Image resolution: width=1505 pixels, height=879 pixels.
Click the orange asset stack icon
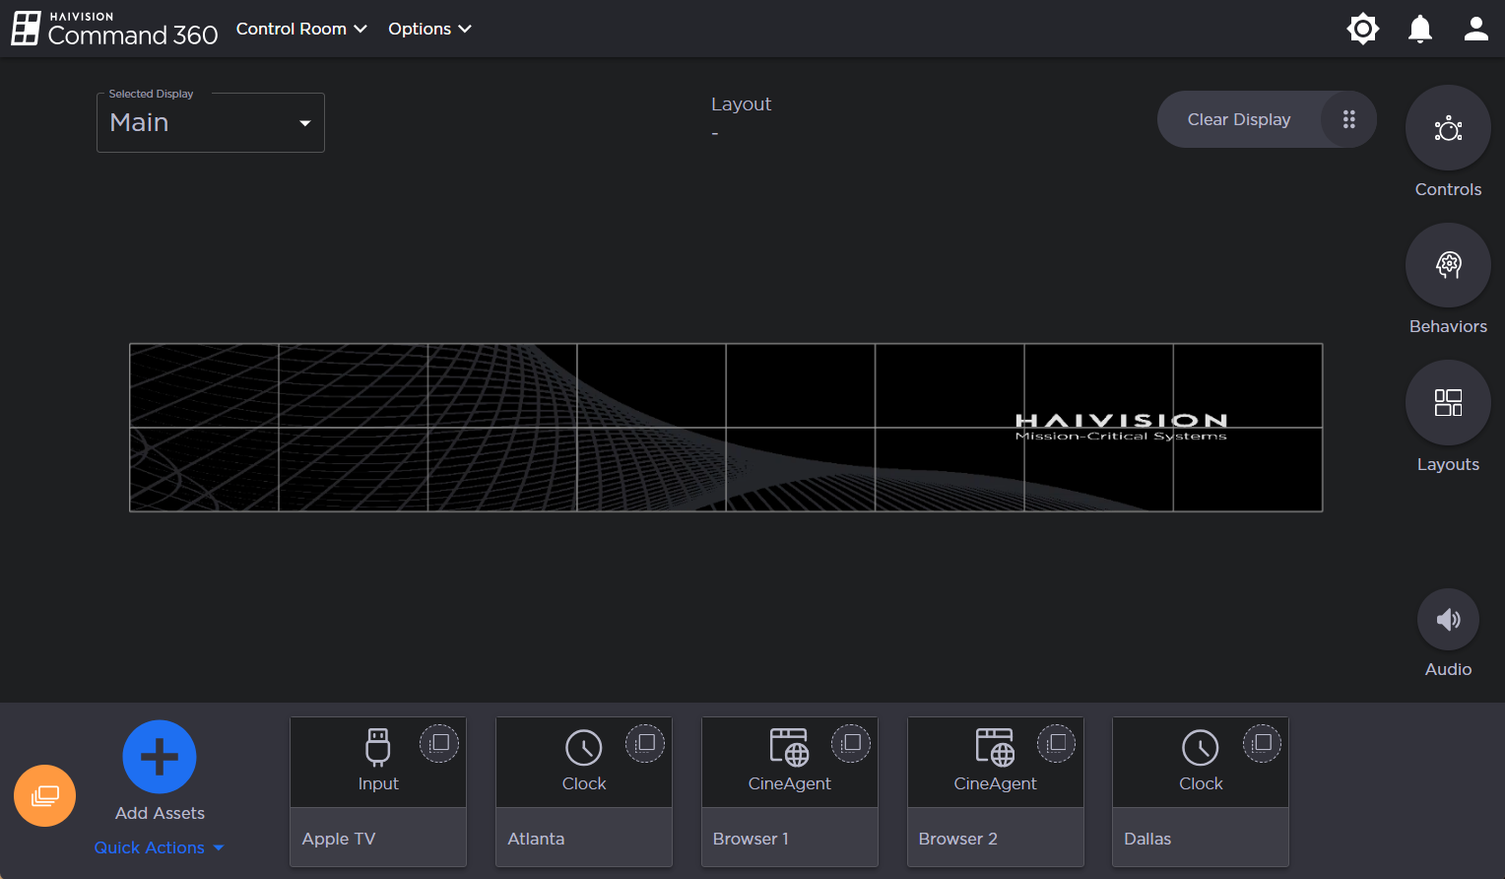(45, 796)
